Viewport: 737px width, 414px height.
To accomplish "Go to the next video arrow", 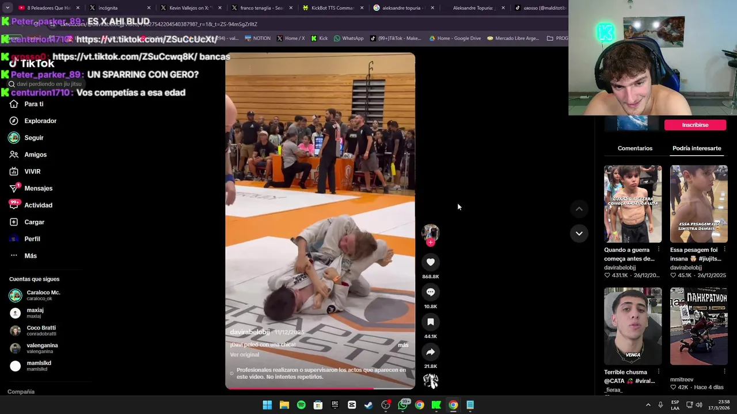I will coord(579,233).
